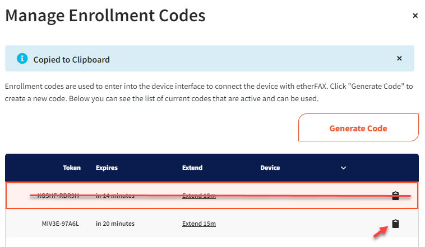The height and width of the screenshot is (247, 425).
Task: Click the Extend column header
Action: (x=192, y=168)
